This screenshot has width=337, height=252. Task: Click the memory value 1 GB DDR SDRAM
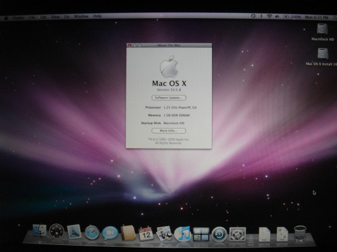click(176, 115)
